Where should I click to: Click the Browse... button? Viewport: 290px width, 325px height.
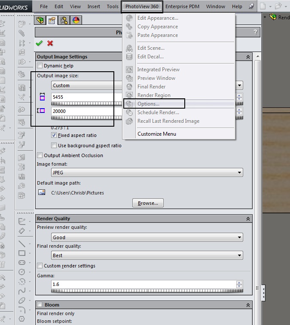[148, 203]
